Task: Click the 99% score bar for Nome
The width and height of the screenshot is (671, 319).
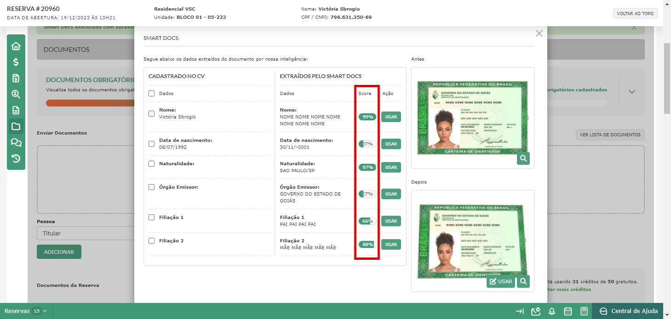Action: [367, 117]
